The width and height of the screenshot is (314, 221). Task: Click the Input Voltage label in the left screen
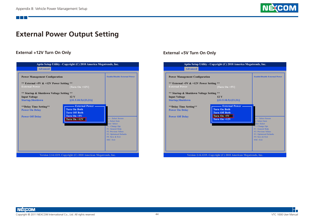29,97
